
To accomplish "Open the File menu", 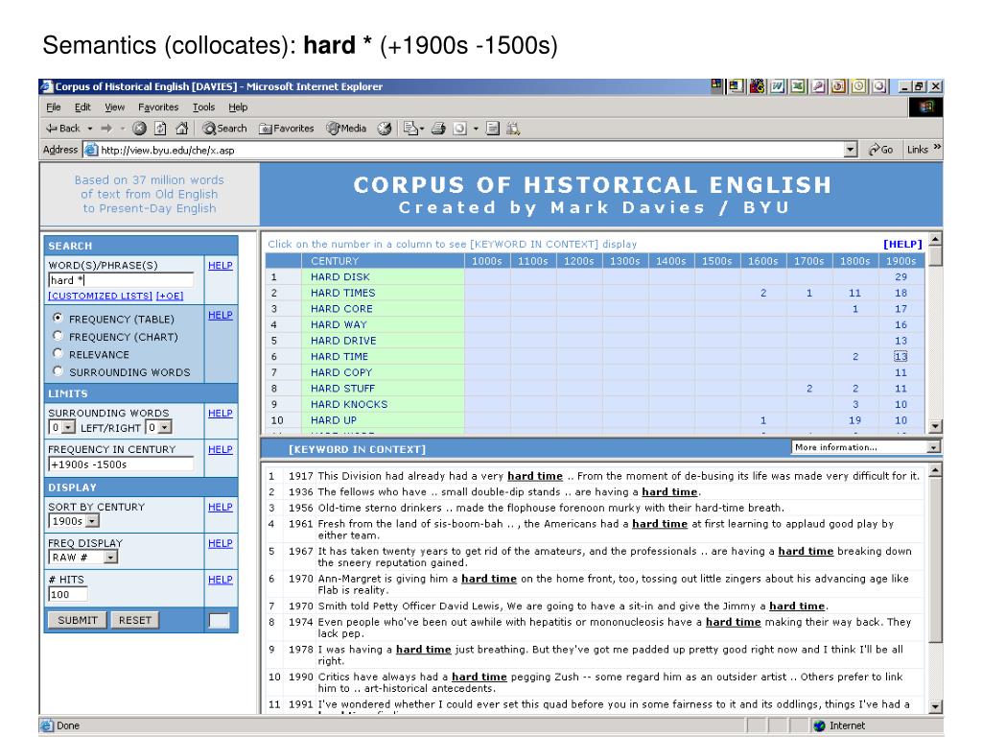I will click(x=54, y=107).
